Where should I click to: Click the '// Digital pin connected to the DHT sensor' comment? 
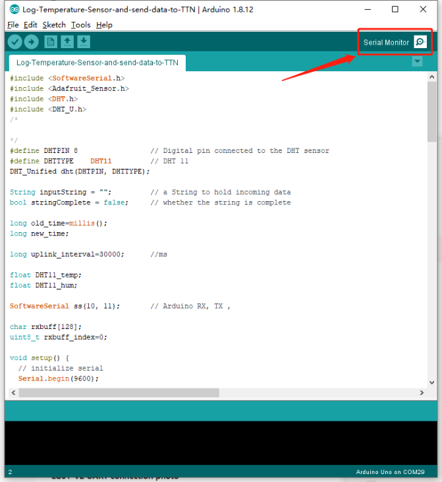240,150
